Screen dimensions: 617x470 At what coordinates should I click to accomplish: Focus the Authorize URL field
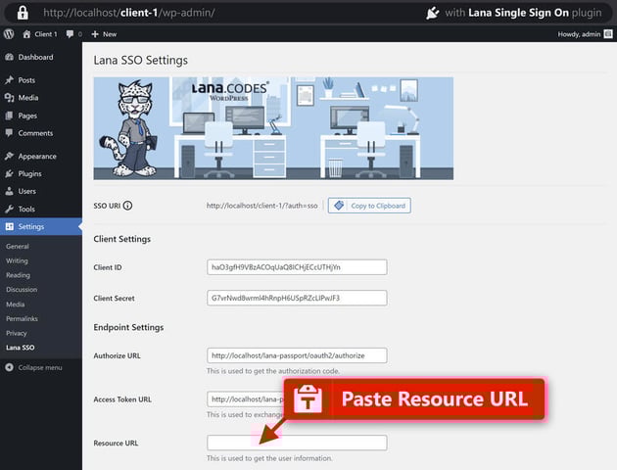(297, 355)
